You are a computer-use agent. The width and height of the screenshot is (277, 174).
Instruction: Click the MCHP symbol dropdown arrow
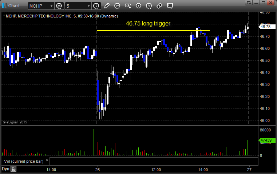(x=51, y=6)
